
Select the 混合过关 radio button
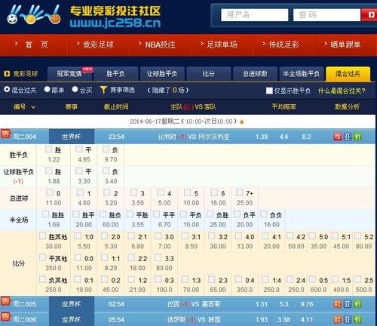(x=7, y=89)
